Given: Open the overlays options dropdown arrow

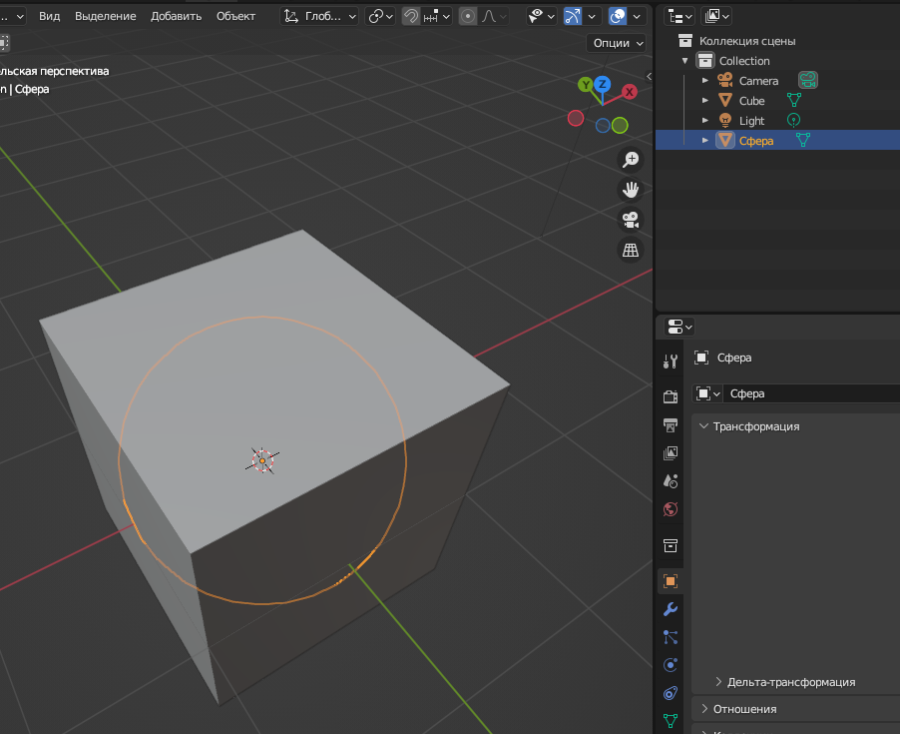Looking at the screenshot, I should [637, 16].
